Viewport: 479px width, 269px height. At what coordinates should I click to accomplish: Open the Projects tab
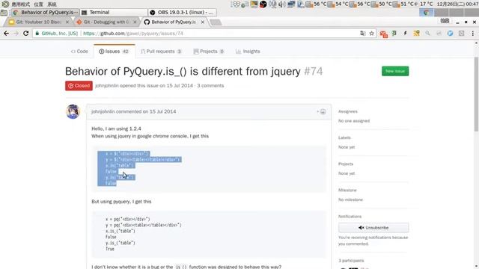tap(209, 52)
